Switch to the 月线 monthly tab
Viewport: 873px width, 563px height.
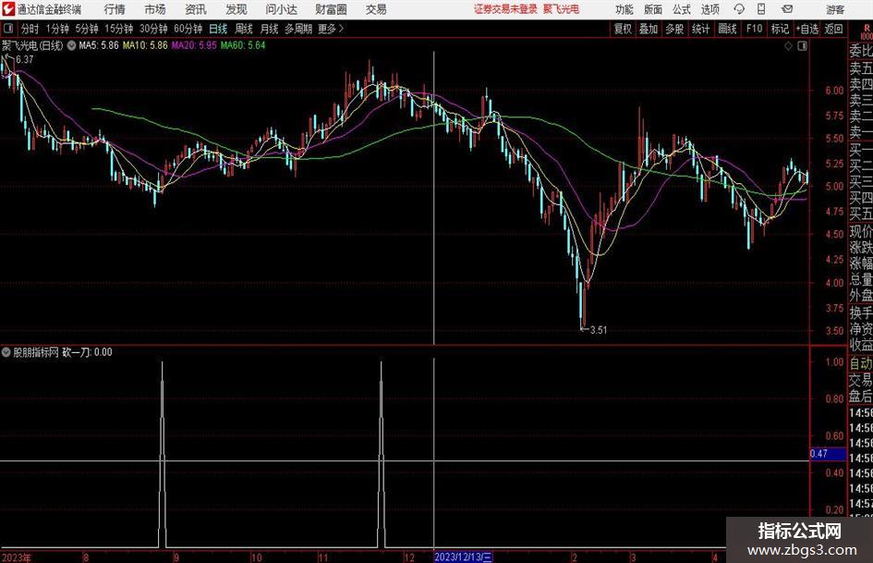tap(270, 29)
